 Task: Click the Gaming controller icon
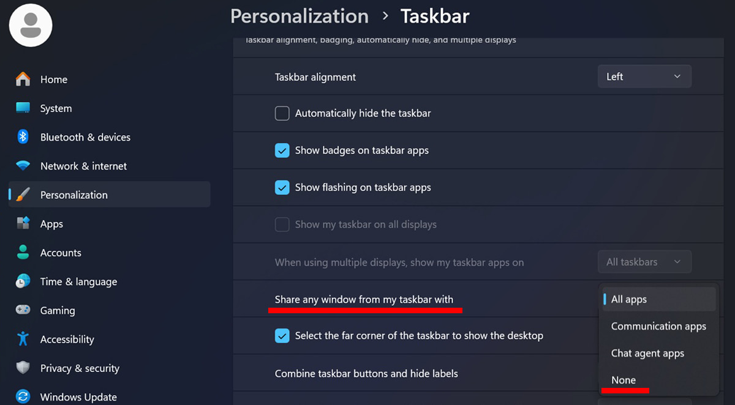23,310
